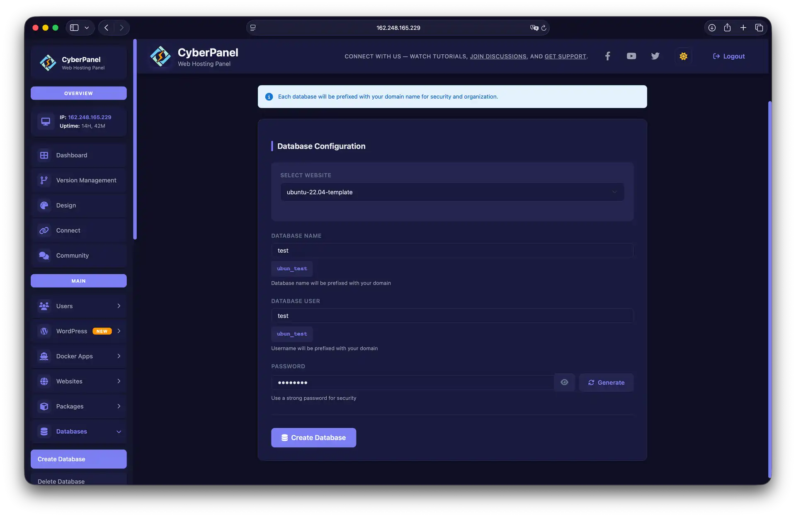796x517 pixels.
Task: Collapse the Databases sidebar section
Action: click(x=119, y=431)
